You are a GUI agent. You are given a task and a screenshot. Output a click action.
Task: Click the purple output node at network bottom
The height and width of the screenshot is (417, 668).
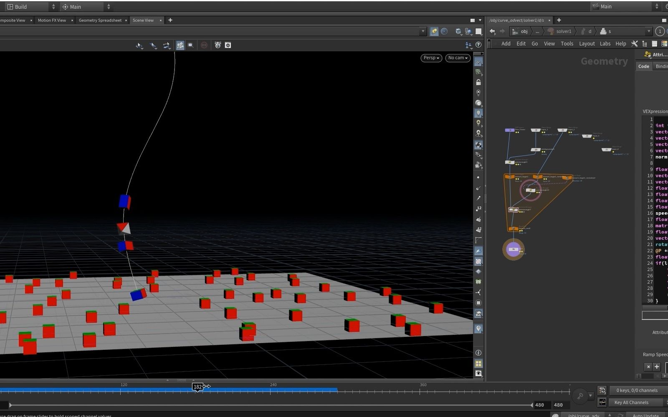pyautogui.click(x=513, y=249)
